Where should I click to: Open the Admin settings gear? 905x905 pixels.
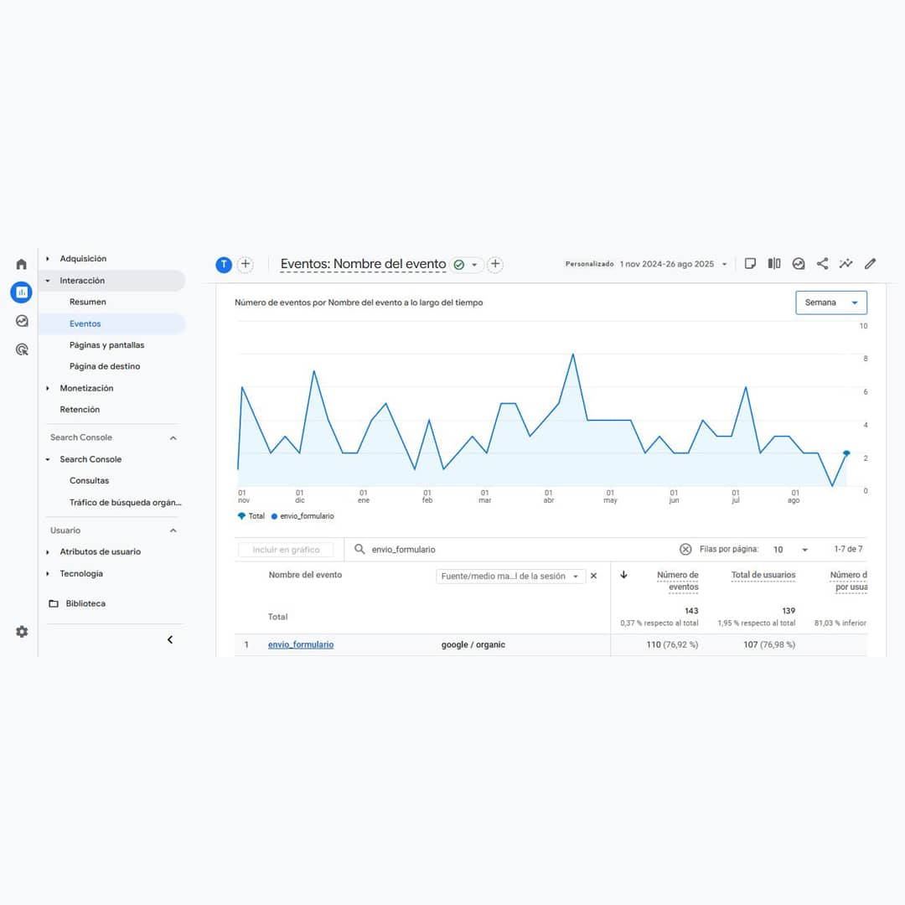[22, 632]
